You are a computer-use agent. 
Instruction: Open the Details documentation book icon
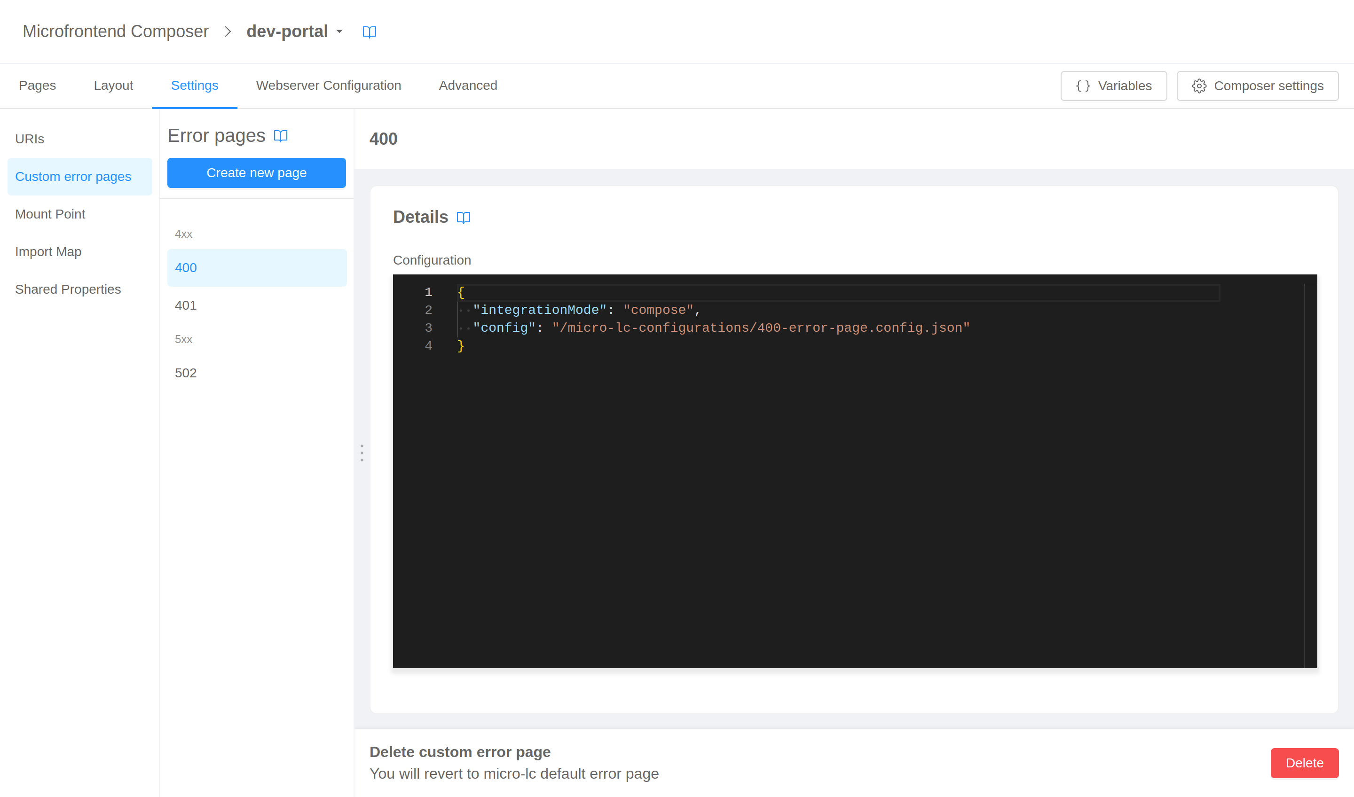463,218
